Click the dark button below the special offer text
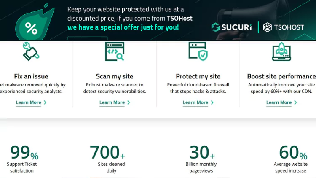Image resolution: width=316 pixels, height=178 pixels. [x=87, y=38]
